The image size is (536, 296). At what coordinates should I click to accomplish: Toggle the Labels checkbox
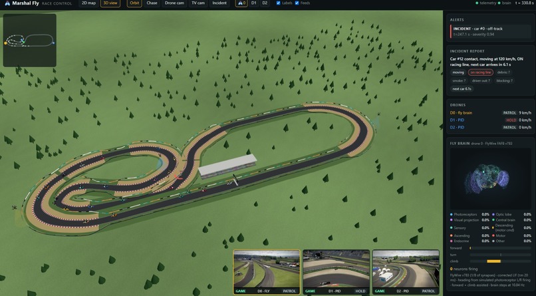278,3
